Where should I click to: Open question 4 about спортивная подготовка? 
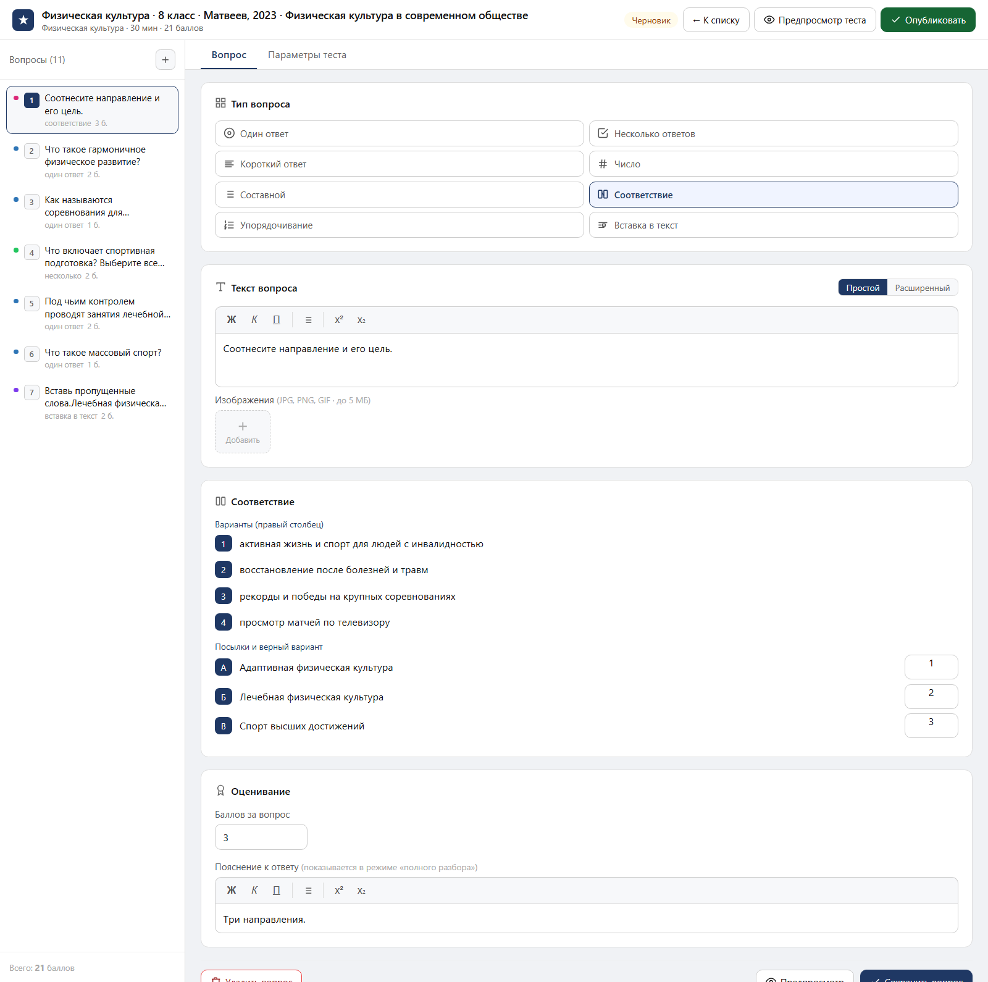(92, 262)
